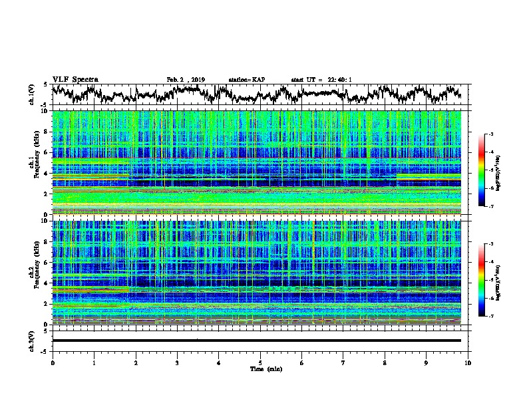Click the ch.2 colorbar log(PSD) label

(498, 283)
